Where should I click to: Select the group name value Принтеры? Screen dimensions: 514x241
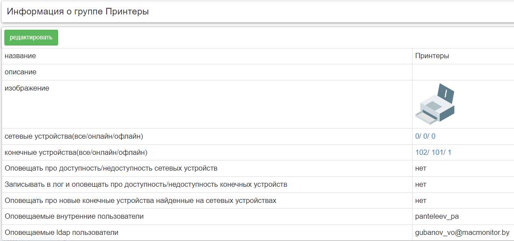pyautogui.click(x=432, y=56)
